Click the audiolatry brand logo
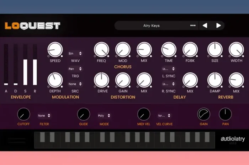Viewport: 249px width, 165px height. click(x=233, y=139)
